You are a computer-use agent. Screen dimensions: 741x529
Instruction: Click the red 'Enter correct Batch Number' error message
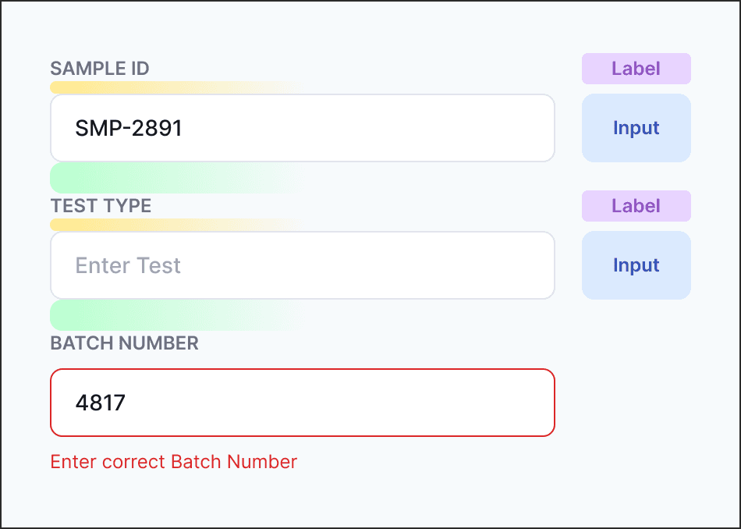pos(173,461)
